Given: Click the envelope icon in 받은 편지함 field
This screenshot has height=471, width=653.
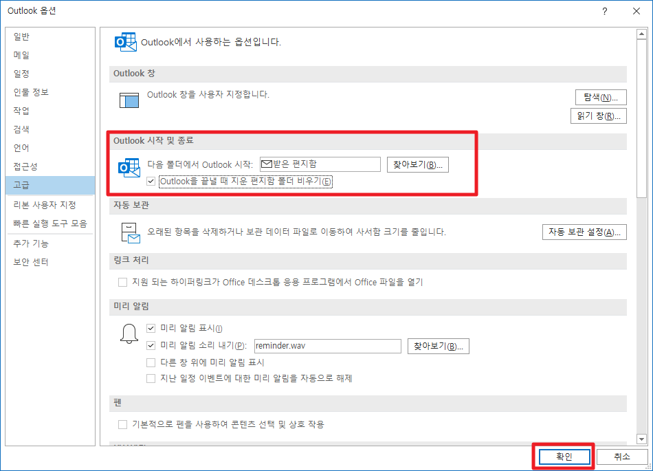Looking at the screenshot, I should [x=266, y=164].
